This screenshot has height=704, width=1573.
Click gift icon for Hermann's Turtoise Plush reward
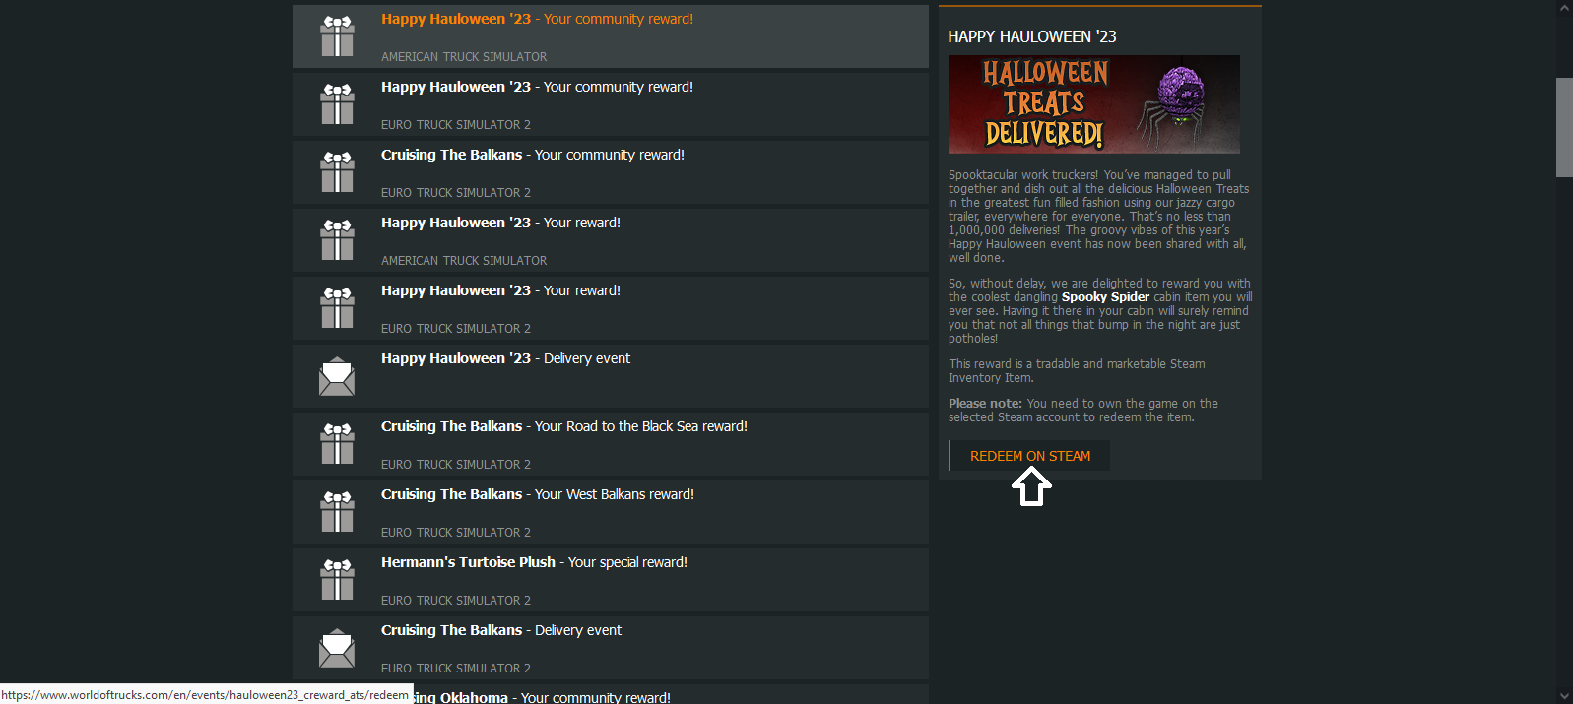pos(337,580)
